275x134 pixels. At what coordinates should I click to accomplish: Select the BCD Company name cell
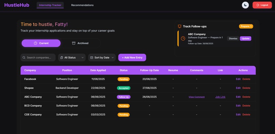tap(33, 106)
